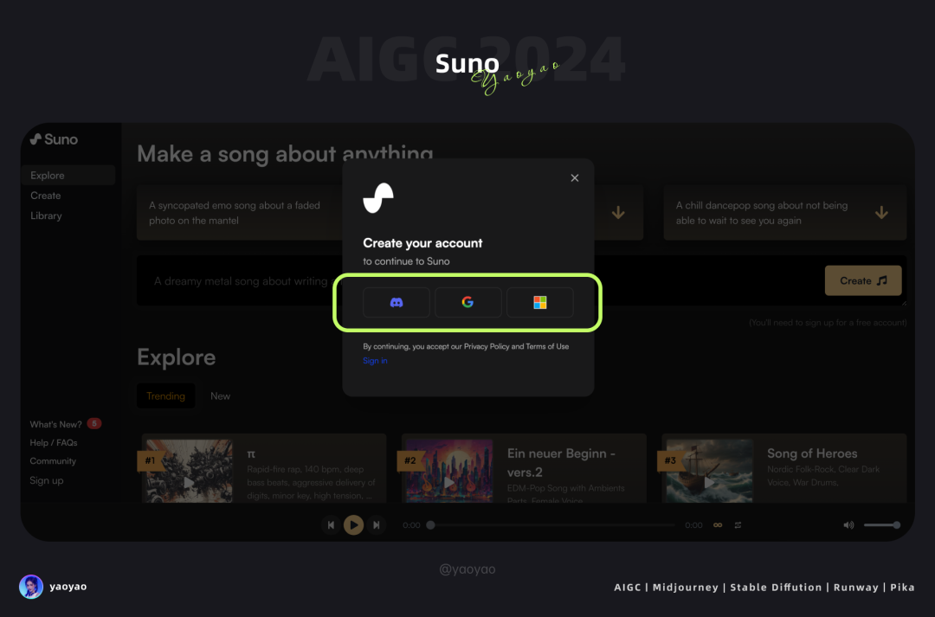Play the current track in player bar
Screen dimensions: 935x617
tap(353, 524)
